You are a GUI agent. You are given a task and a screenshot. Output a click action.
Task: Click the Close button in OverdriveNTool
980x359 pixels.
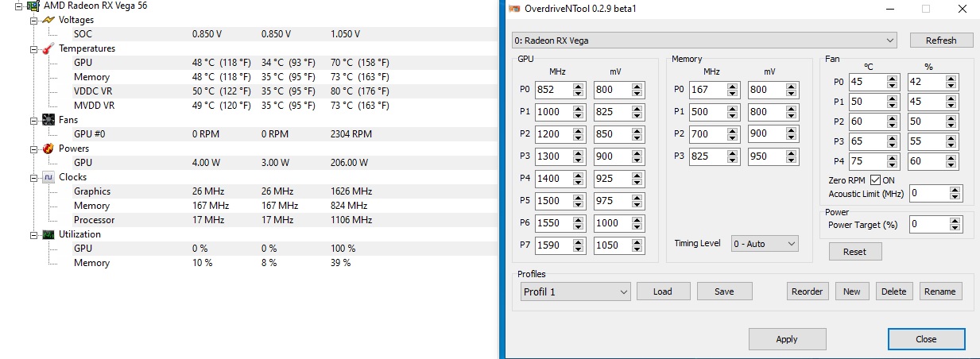(x=927, y=339)
